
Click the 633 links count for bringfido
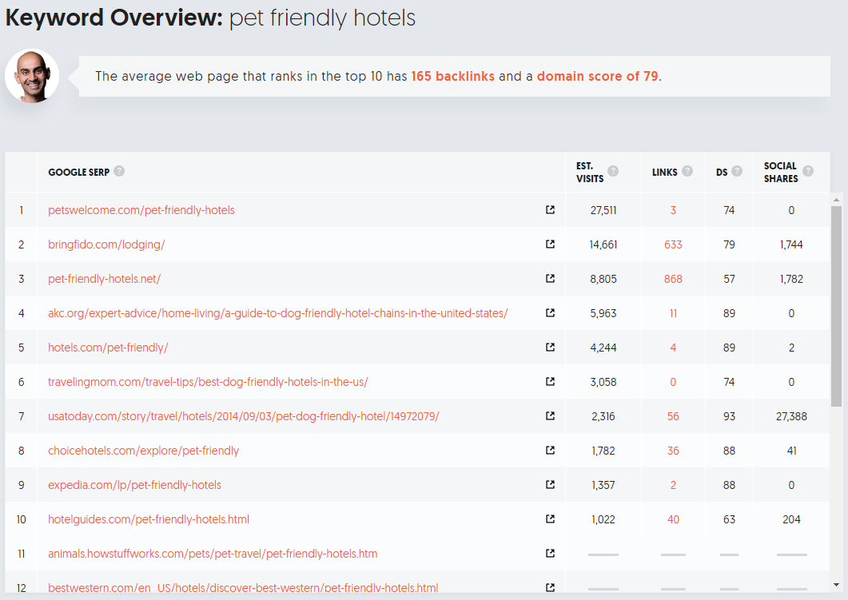[673, 244]
